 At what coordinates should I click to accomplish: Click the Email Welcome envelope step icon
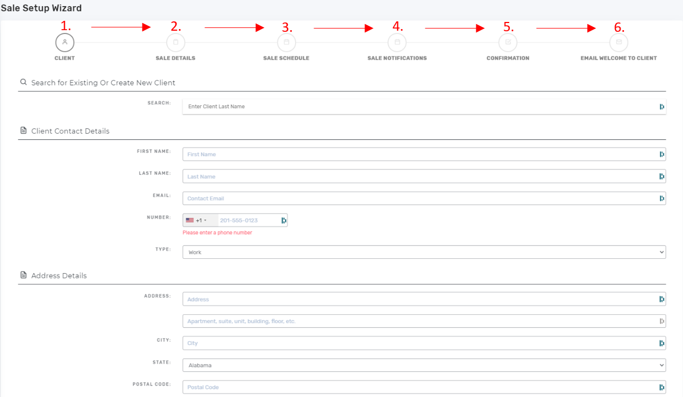(x=619, y=42)
